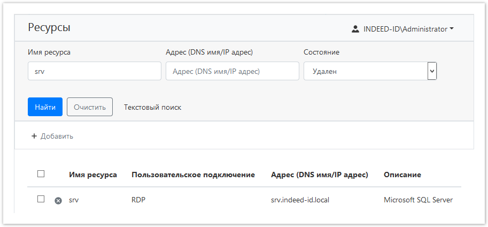
Task: Click the Описание column header
Action: coord(402,175)
